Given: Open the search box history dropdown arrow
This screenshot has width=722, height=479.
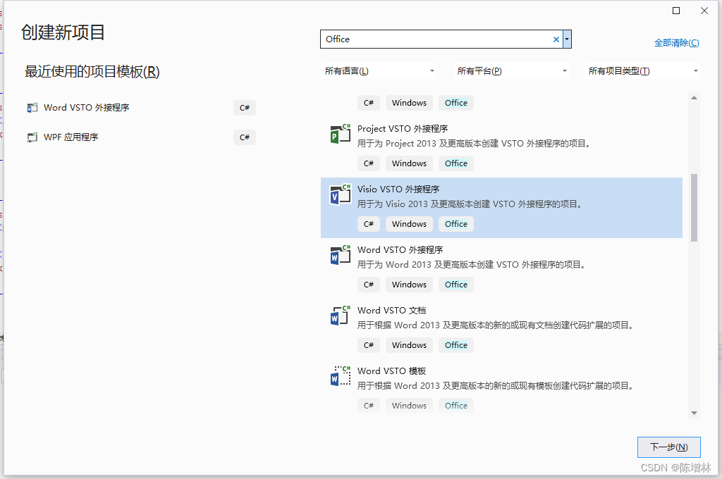Looking at the screenshot, I should [x=567, y=39].
